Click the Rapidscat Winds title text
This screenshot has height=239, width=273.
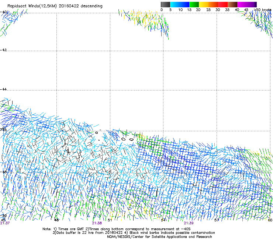click(x=55, y=6)
